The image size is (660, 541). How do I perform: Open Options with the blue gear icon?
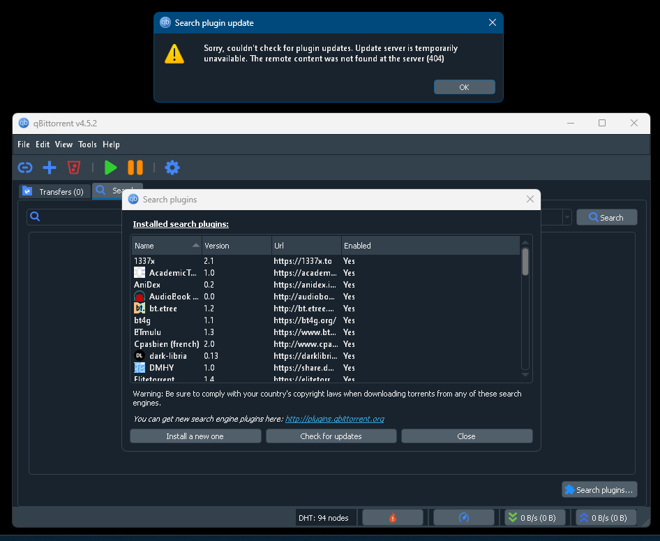[x=172, y=168]
